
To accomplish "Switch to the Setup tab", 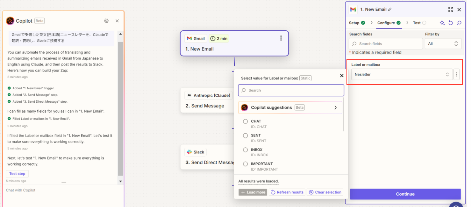I will pos(357,23).
